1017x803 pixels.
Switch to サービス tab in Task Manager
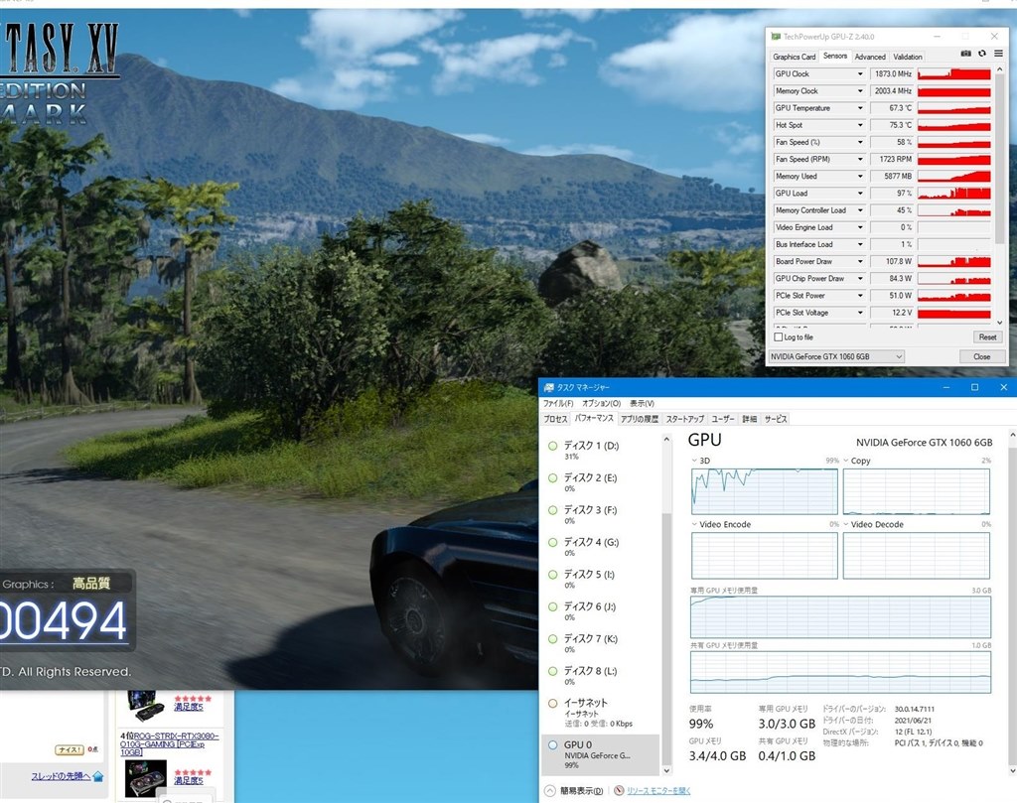775,419
